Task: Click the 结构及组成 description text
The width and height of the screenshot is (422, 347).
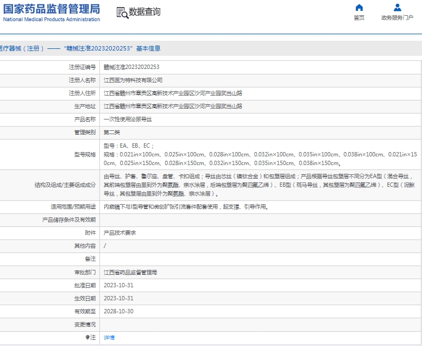Action: (x=259, y=185)
